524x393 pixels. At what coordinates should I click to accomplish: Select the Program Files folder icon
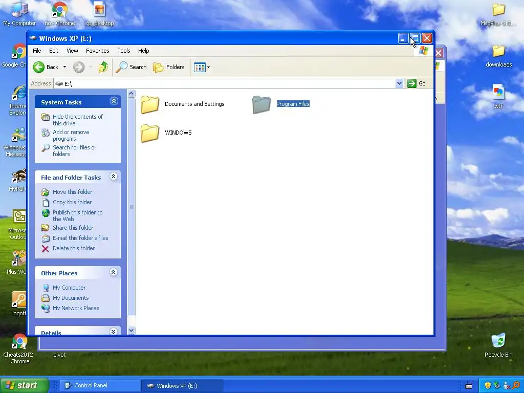pos(261,104)
